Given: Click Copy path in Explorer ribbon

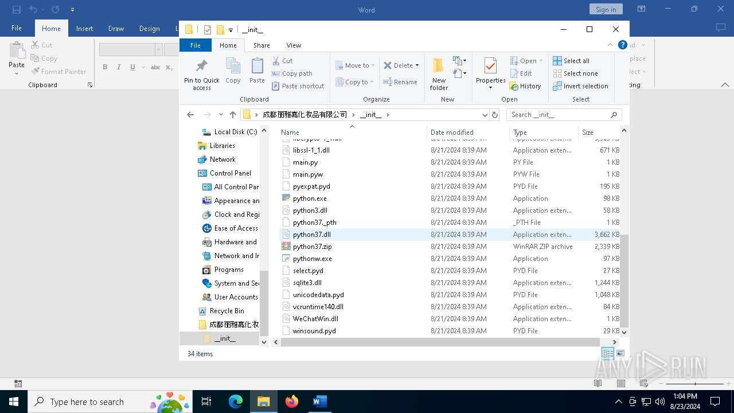Looking at the screenshot, I should [292, 73].
